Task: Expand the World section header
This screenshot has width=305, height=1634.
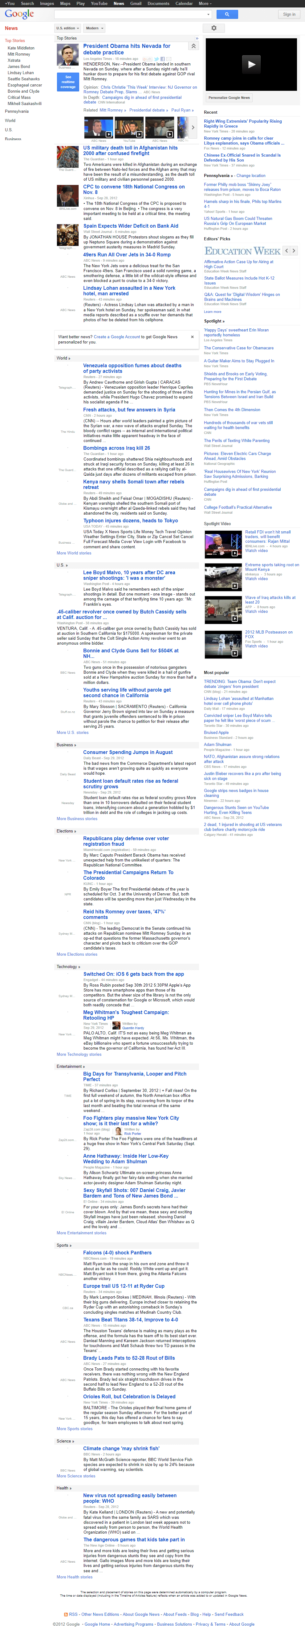Action: (x=63, y=358)
